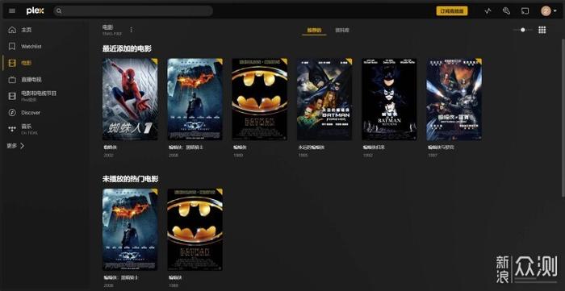Adjust the poster size slider

pyautogui.click(x=523, y=30)
